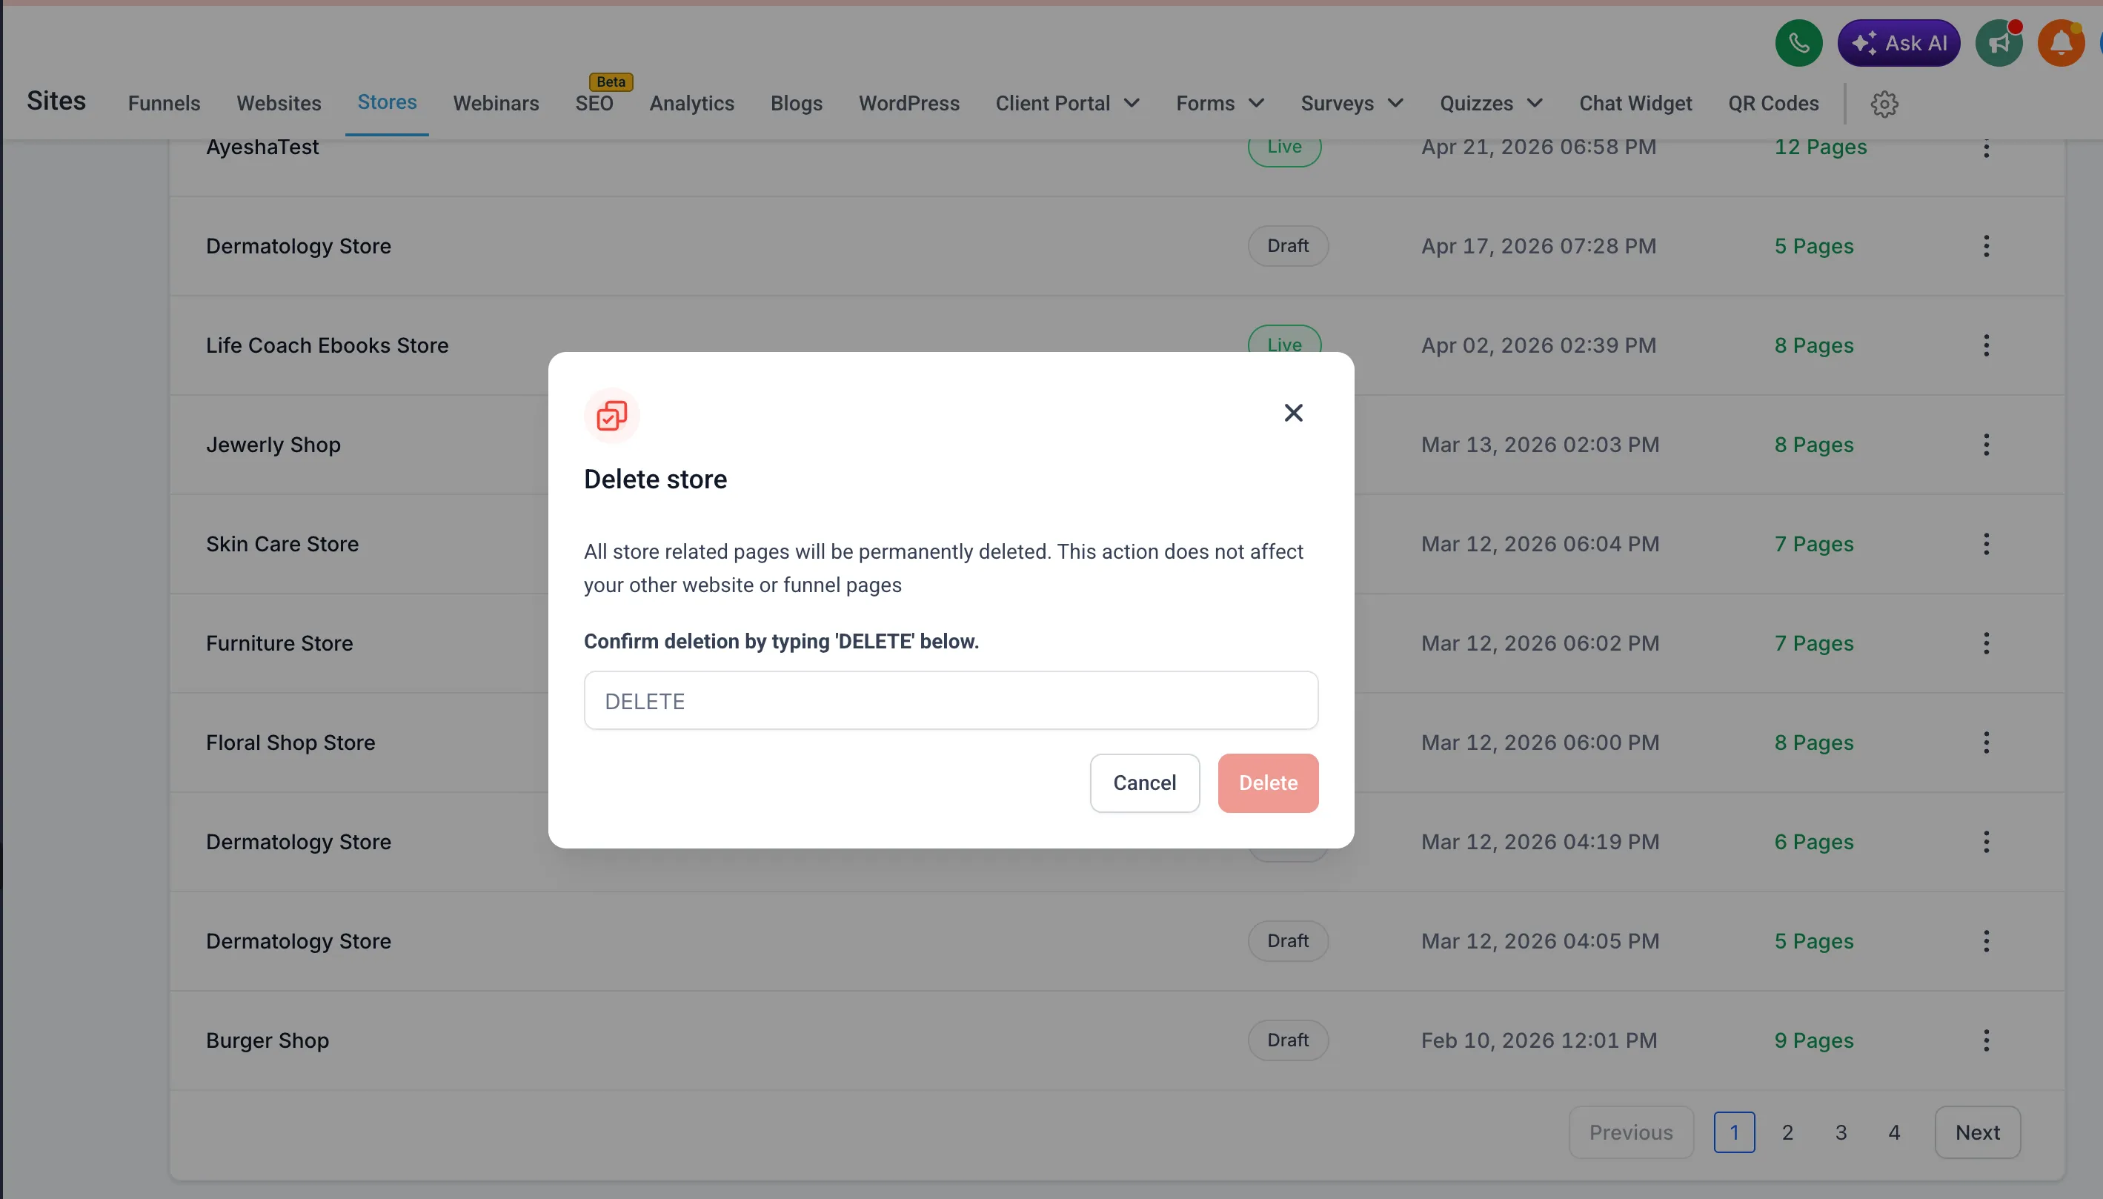Open options for Furniture Store row
Image resolution: width=2103 pixels, height=1199 pixels.
pyautogui.click(x=1986, y=643)
